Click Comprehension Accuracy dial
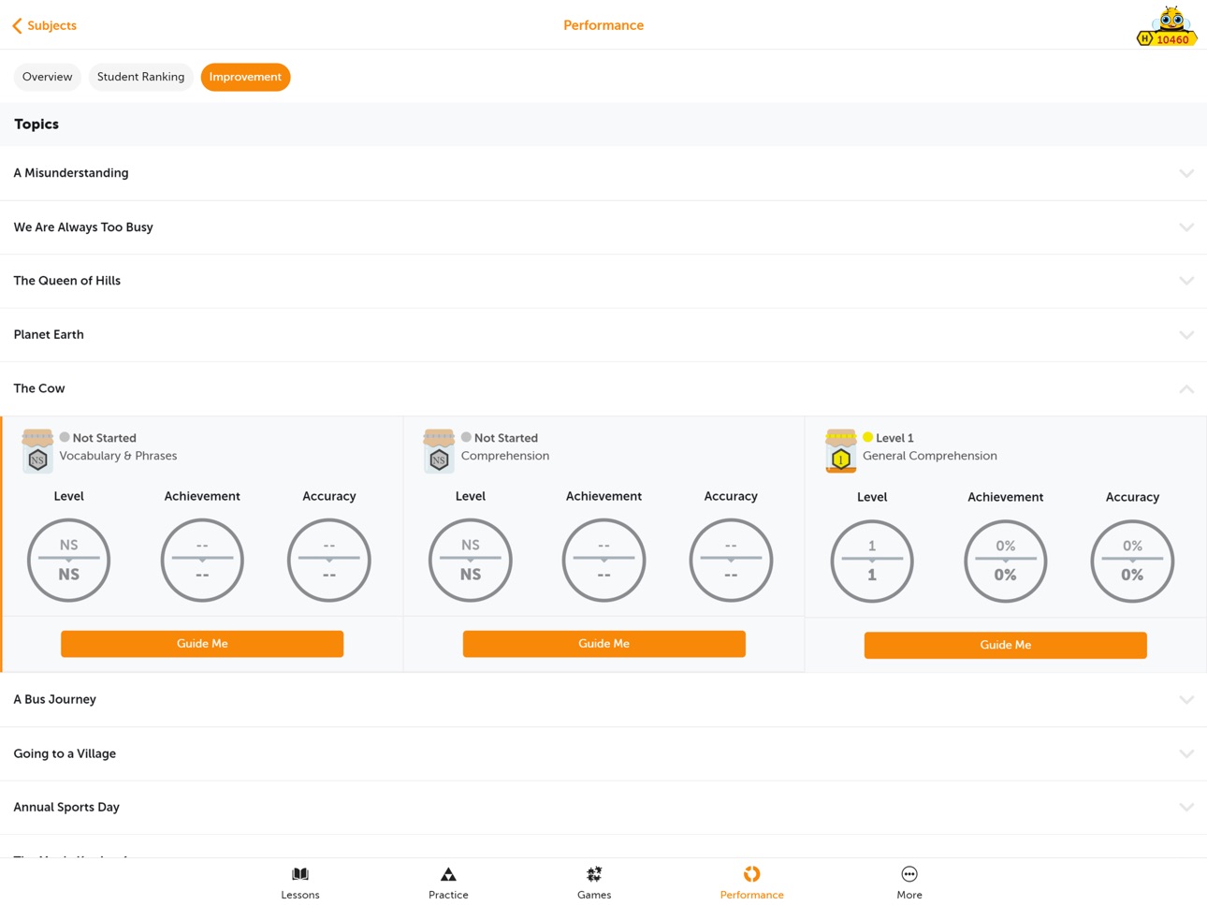Image resolution: width=1207 pixels, height=905 pixels. (731, 560)
